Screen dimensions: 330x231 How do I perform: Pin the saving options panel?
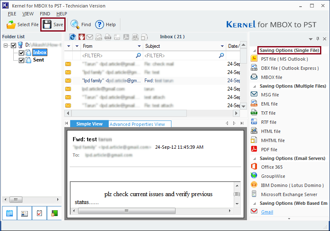point(318,39)
